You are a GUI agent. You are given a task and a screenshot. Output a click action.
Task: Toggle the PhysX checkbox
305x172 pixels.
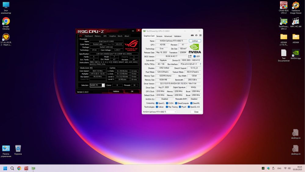point(180,107)
